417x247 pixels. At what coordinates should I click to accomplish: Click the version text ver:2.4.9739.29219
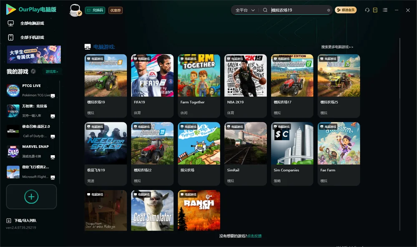click(x=21, y=227)
